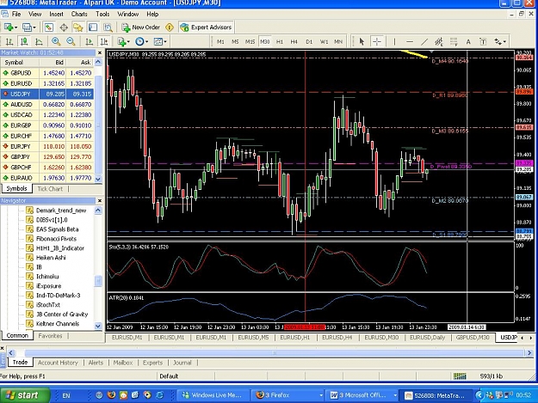This screenshot has width=538, height=403.
Task: Select the crosshair tool
Action: [377, 42]
